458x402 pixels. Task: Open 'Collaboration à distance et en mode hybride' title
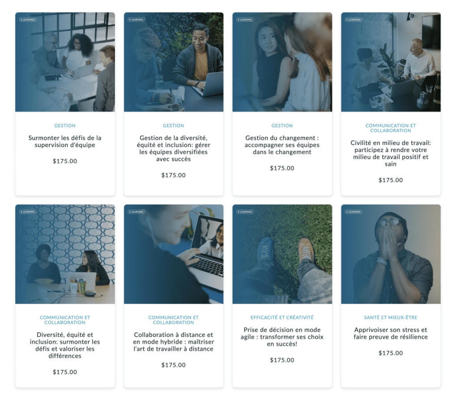point(174,342)
